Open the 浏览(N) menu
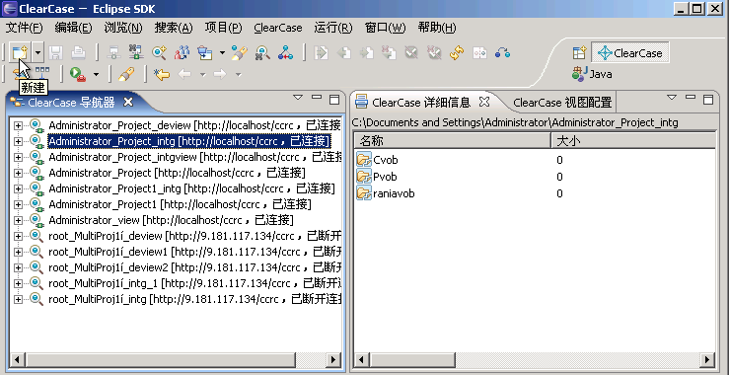The image size is (729, 375). tap(123, 28)
